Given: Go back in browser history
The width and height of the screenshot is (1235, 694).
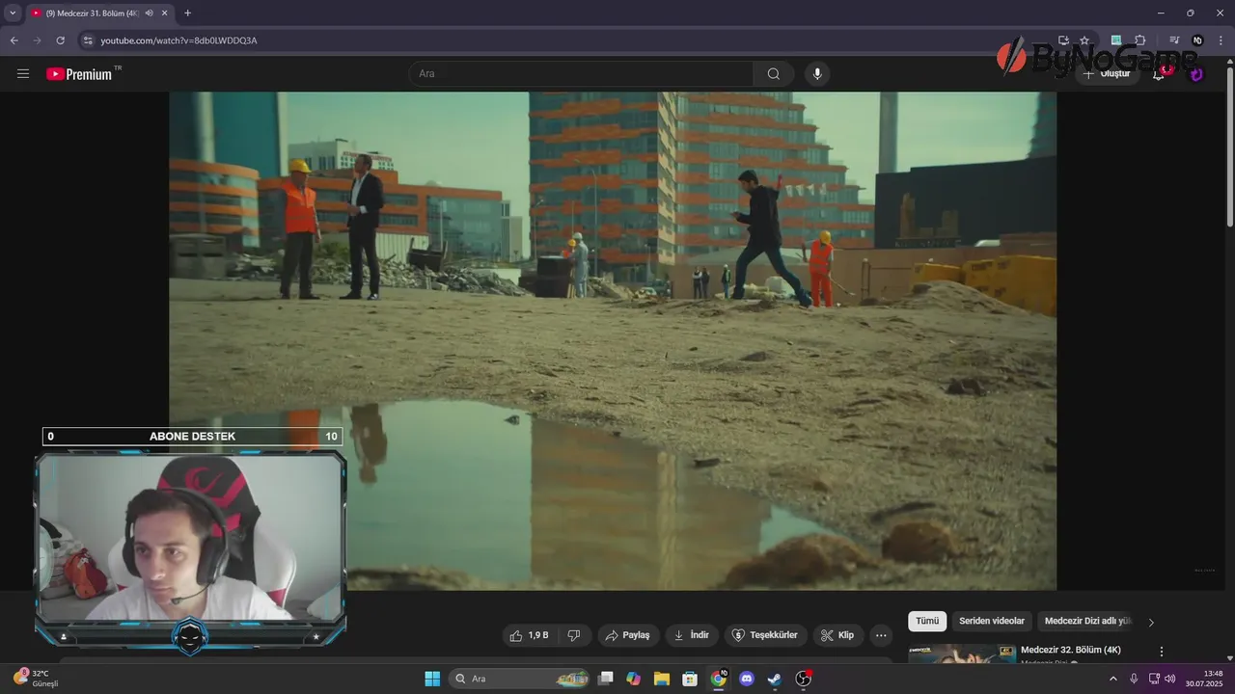Looking at the screenshot, I should coord(14,40).
